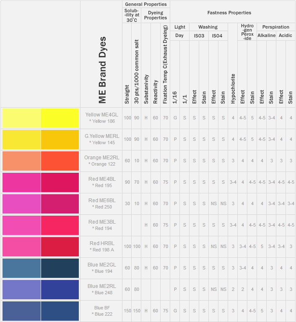Select the 'Red ME3BL' dye name
The width and height of the screenshot is (296, 322).
102,222
